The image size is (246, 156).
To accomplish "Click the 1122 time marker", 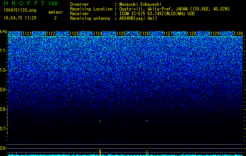I will click(x=51, y=34).
